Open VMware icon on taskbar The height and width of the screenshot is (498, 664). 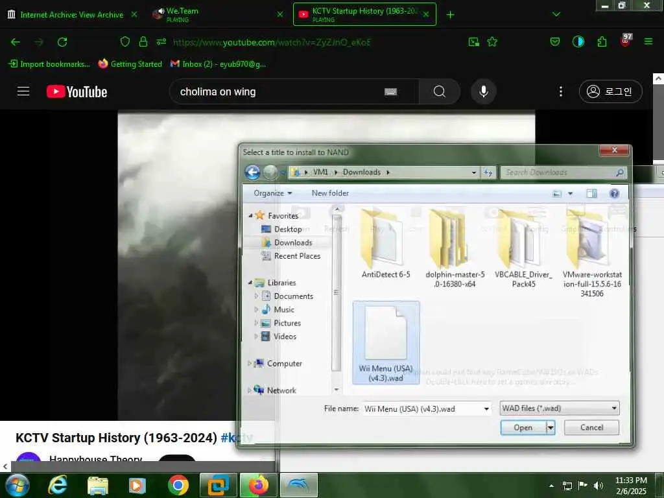click(x=218, y=485)
